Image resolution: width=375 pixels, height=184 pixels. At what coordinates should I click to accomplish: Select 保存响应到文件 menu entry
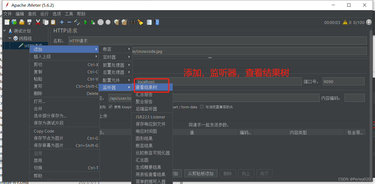(x=152, y=124)
